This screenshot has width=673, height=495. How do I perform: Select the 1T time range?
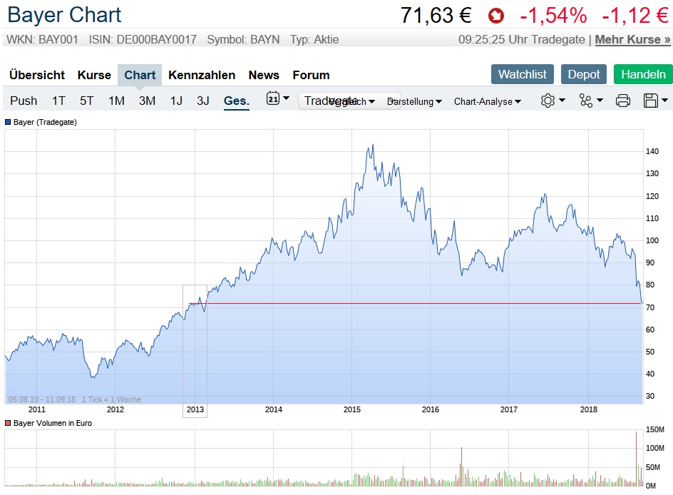58,101
